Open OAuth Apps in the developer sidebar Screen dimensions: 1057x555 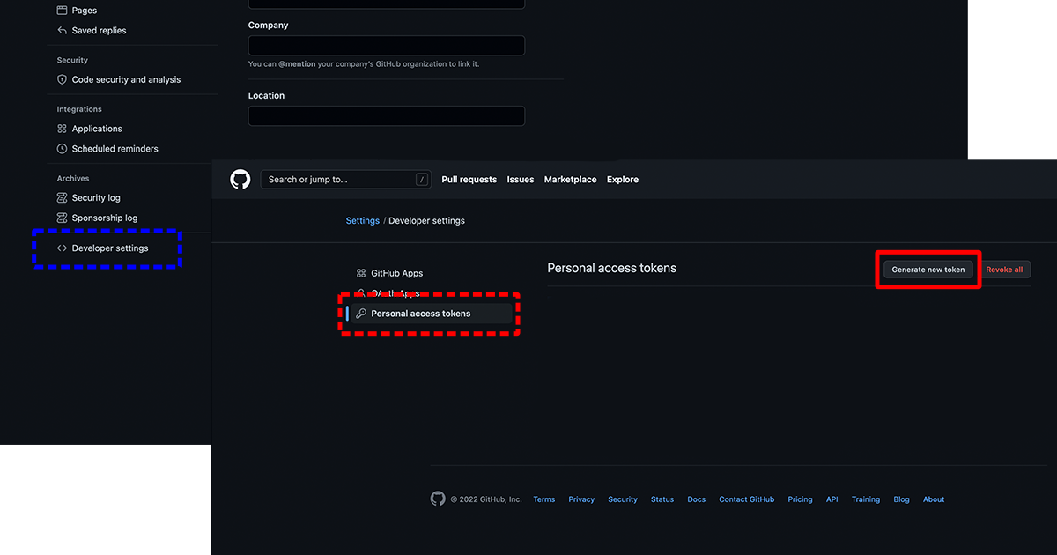coord(395,293)
